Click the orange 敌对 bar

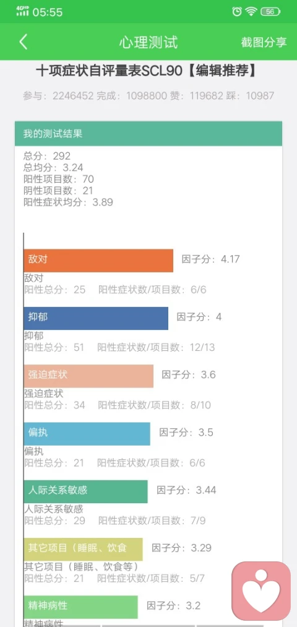click(x=98, y=261)
